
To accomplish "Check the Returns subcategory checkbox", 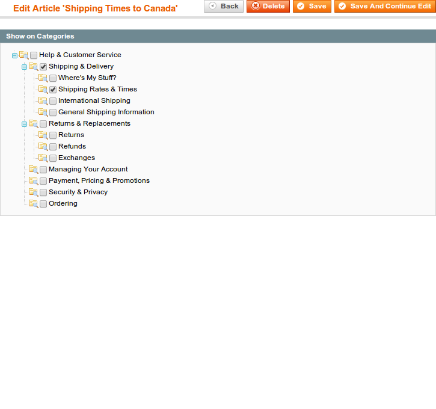I will 53,135.
